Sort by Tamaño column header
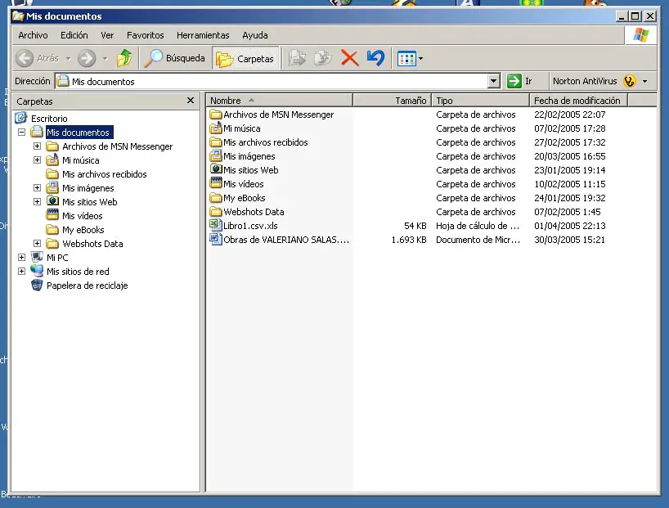The height and width of the screenshot is (508, 669). (x=392, y=101)
